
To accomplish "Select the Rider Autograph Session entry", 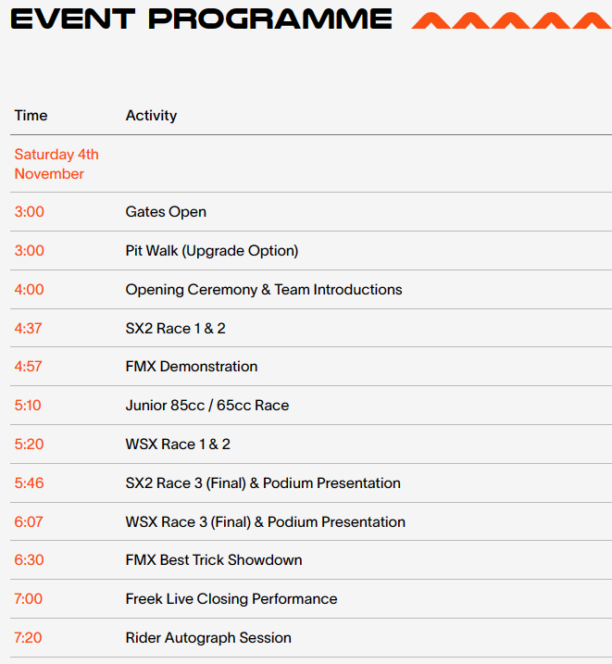I will [x=208, y=638].
